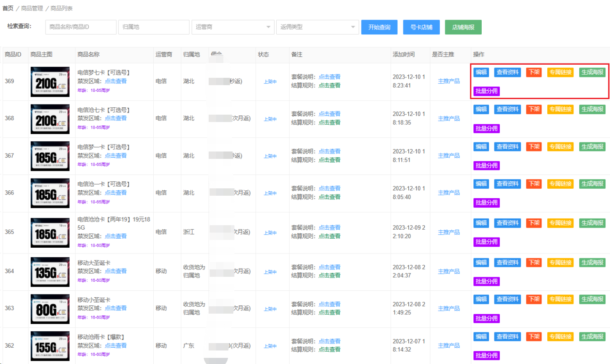This screenshot has width=610, height=364.
Task: Open product 369's 210G thumbnail image
Action: [50, 82]
